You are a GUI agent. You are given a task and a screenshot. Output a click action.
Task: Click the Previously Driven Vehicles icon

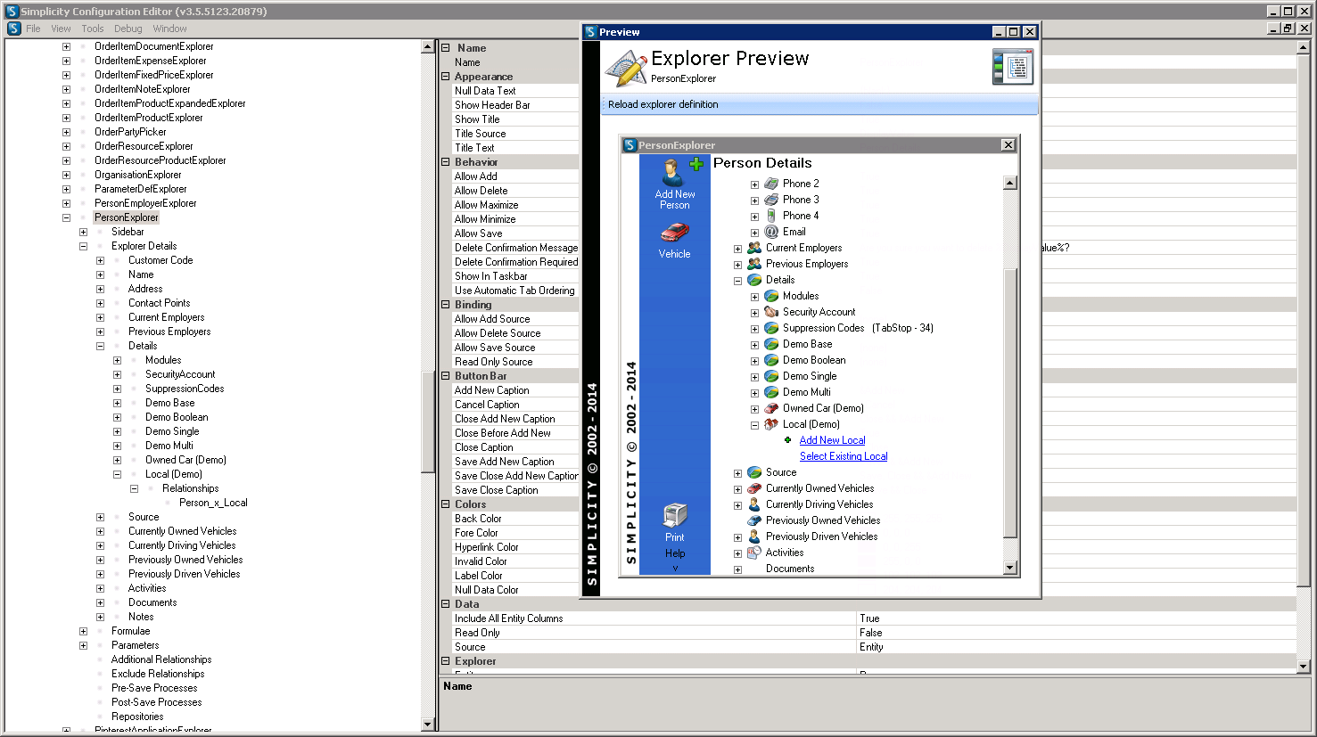(754, 536)
